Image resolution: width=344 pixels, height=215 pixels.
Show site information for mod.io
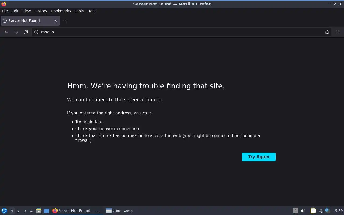point(36,32)
